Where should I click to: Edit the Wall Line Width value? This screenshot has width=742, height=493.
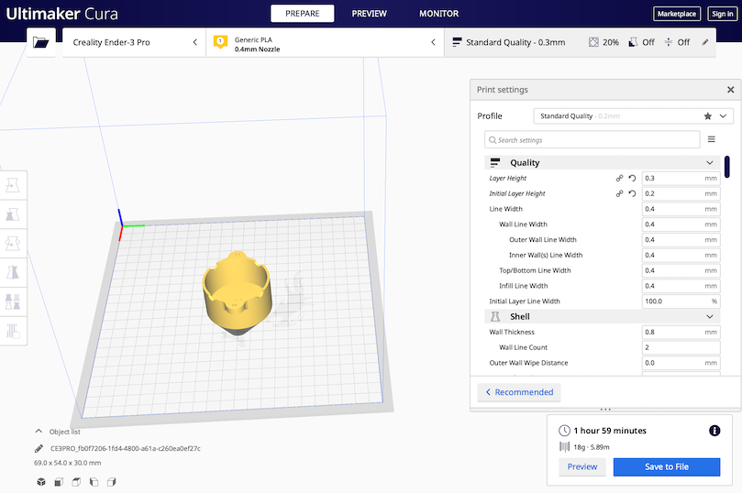coord(681,224)
